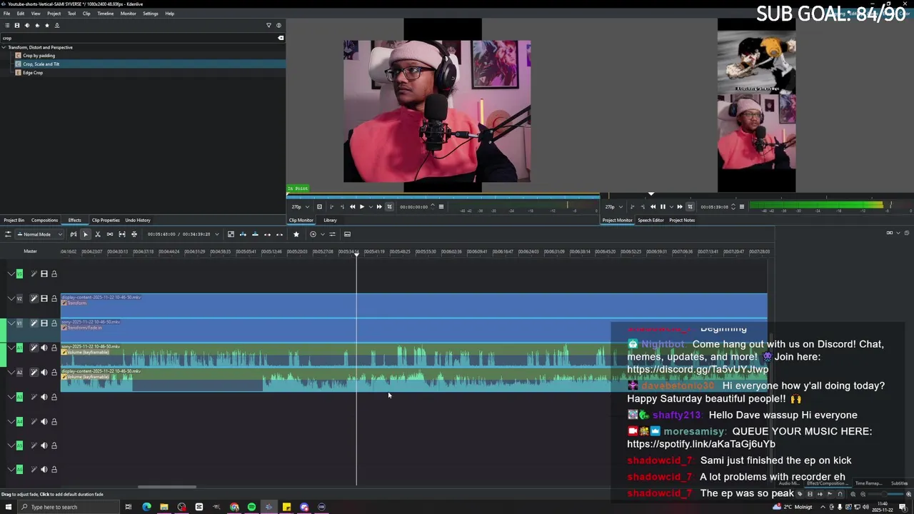This screenshot has width=914, height=514.
Task: Click the overwrite clip zone icon
Action: coord(255,234)
